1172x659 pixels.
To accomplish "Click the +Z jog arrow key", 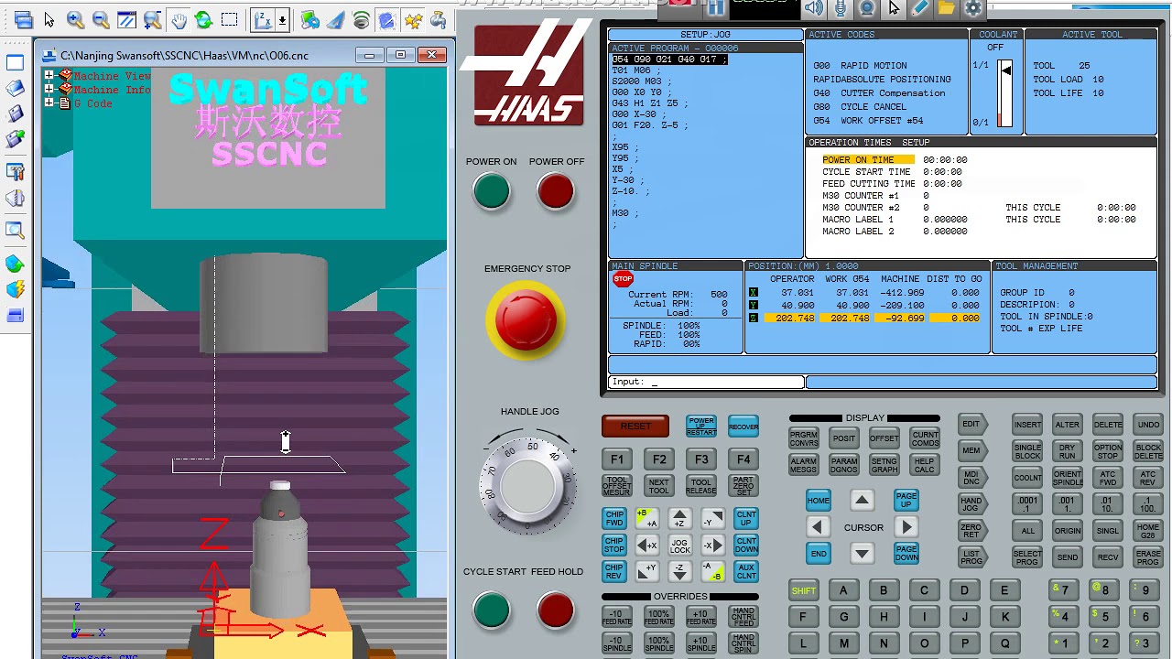I will pyautogui.click(x=679, y=519).
